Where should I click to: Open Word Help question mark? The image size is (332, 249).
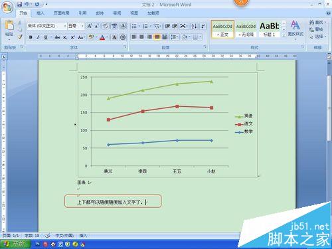pos(329,13)
